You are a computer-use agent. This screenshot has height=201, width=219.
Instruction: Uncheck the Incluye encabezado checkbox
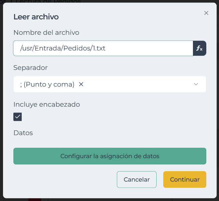tap(18, 117)
